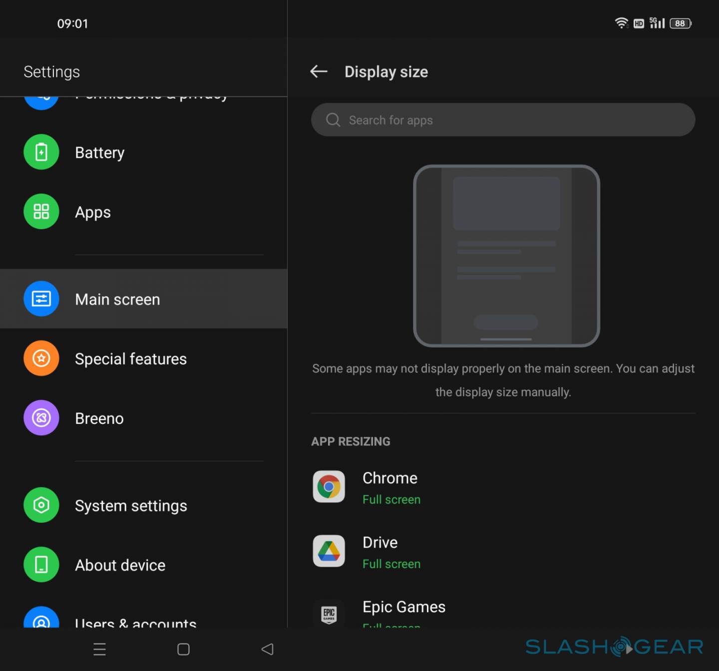Tap the Epic Games app icon

[x=329, y=614]
